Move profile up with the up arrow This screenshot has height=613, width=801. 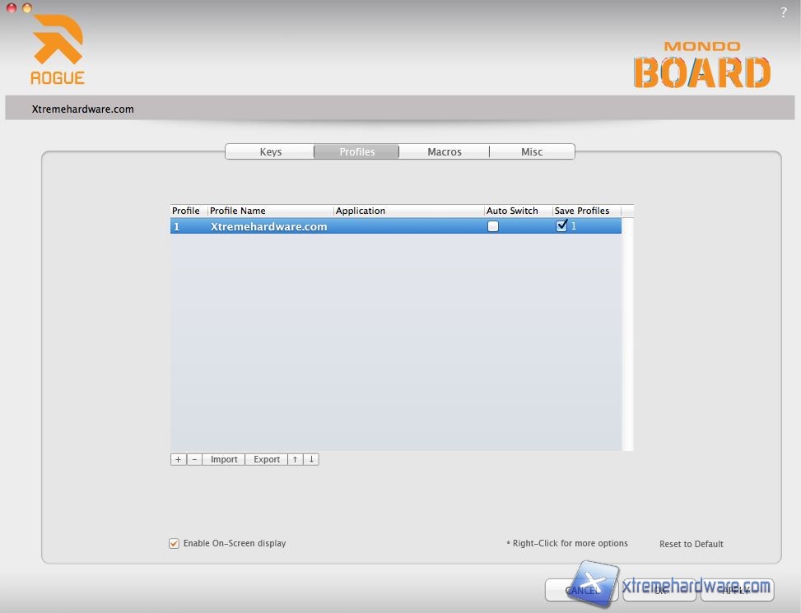[x=295, y=459]
